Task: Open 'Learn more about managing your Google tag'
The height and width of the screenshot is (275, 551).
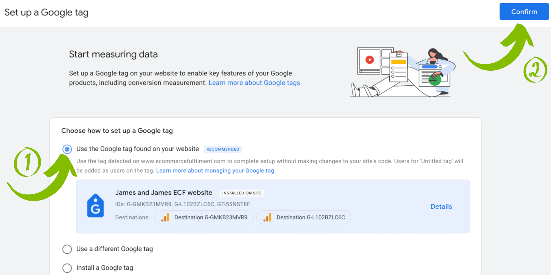Action: (215, 171)
